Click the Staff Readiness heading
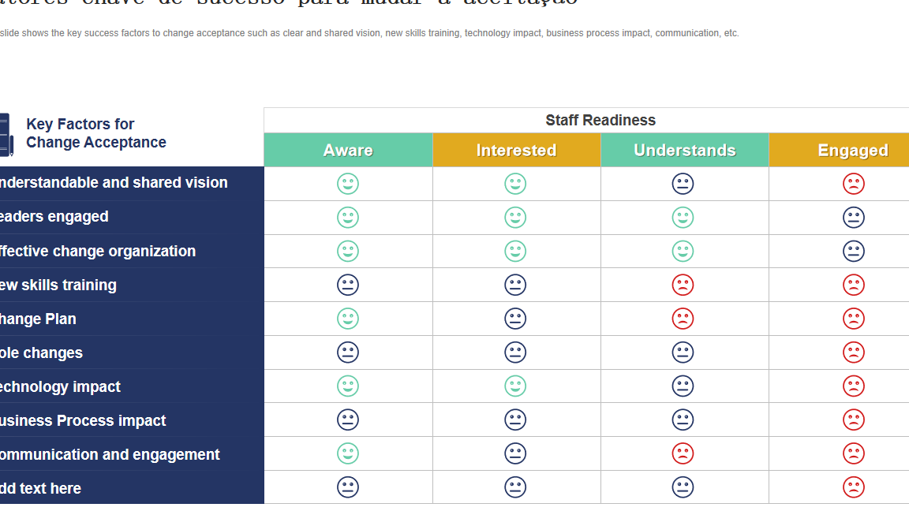The width and height of the screenshot is (909, 511). [600, 120]
